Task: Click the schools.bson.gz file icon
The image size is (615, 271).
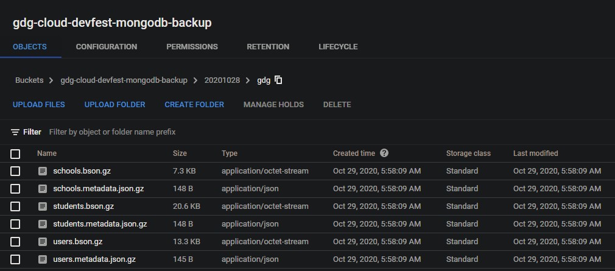Action: click(43, 171)
